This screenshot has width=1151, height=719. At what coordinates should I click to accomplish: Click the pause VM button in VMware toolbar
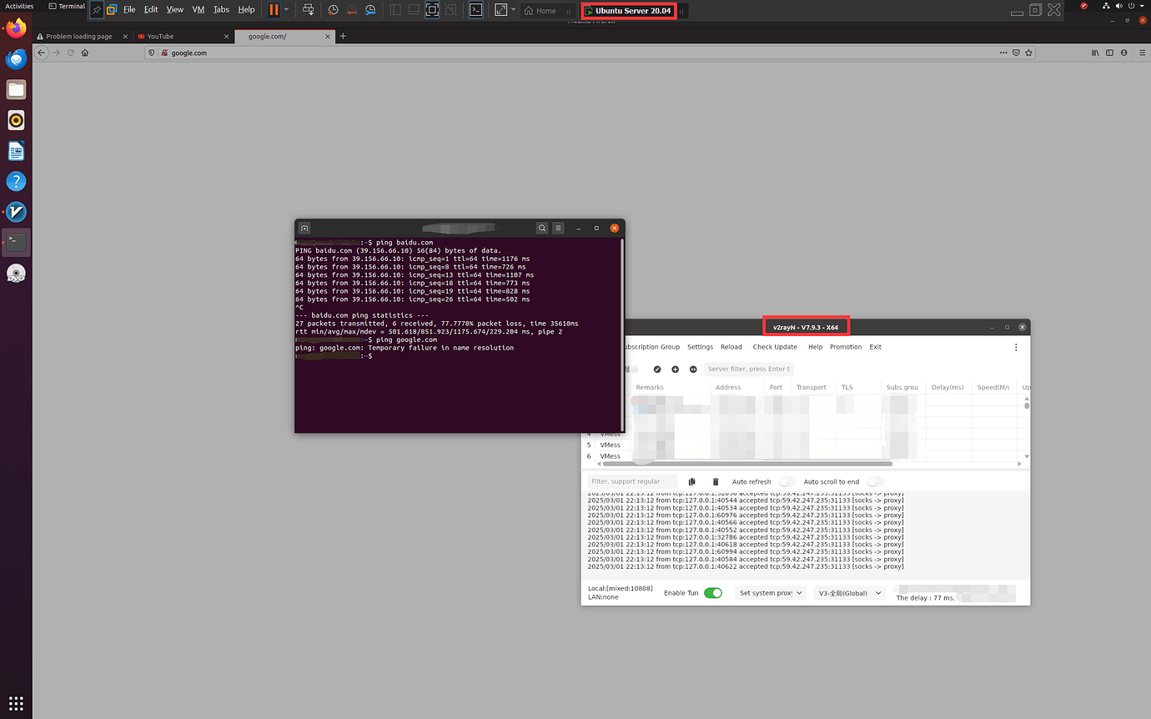[x=274, y=10]
